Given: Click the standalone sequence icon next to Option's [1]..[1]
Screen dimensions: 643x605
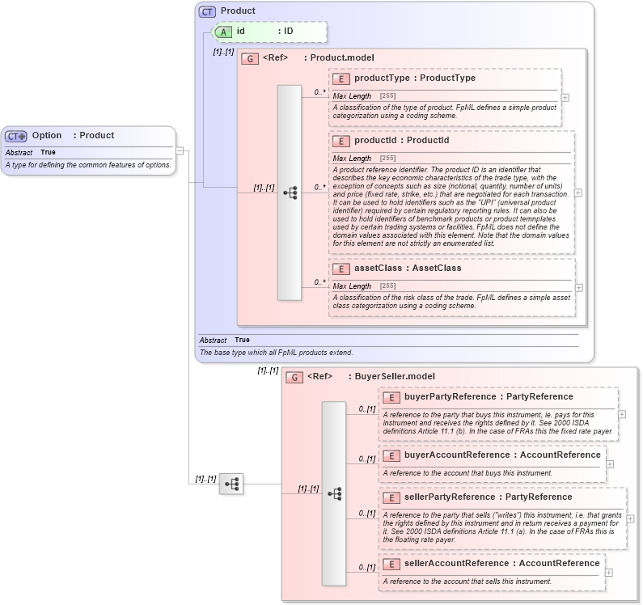Looking at the screenshot, I should [x=231, y=484].
